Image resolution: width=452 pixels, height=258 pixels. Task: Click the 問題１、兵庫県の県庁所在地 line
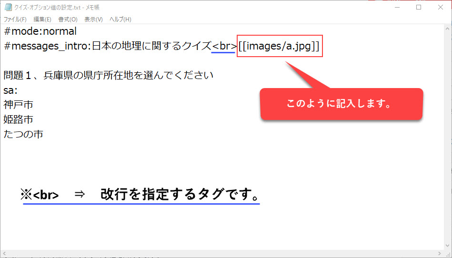(109, 75)
